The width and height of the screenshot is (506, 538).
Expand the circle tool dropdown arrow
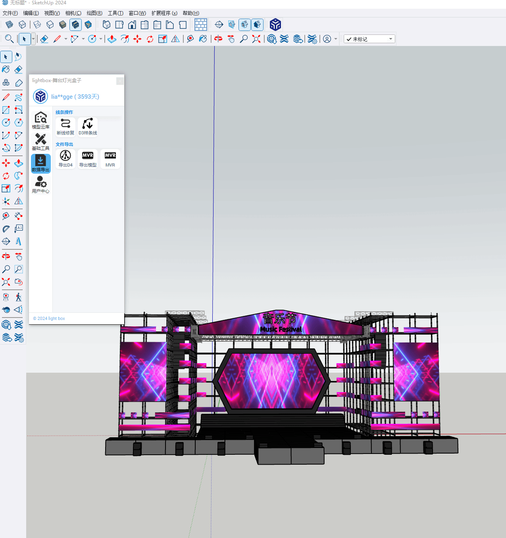[101, 39]
